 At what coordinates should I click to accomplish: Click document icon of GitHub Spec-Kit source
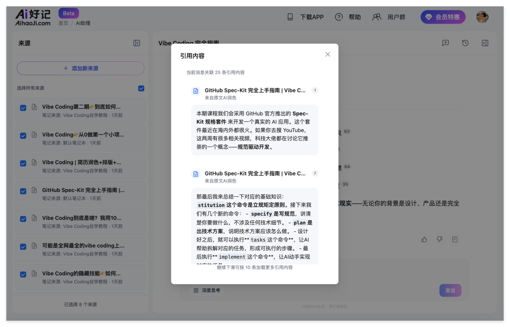click(34, 190)
